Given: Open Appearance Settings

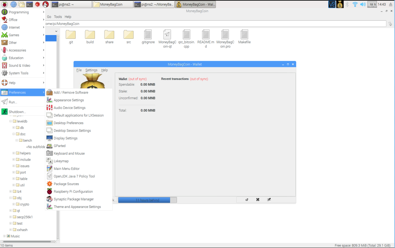Looking at the screenshot, I should [79, 100].
